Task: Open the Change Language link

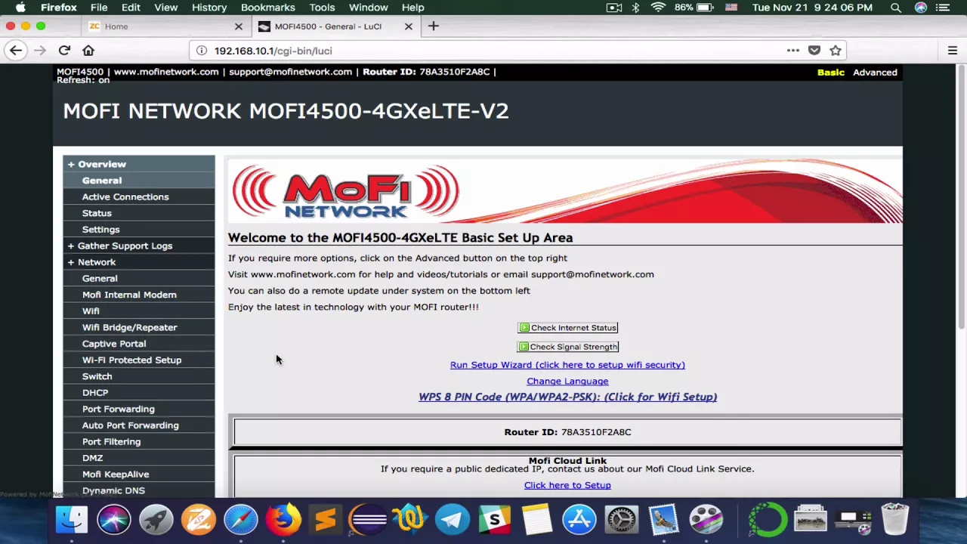Action: [x=567, y=382]
